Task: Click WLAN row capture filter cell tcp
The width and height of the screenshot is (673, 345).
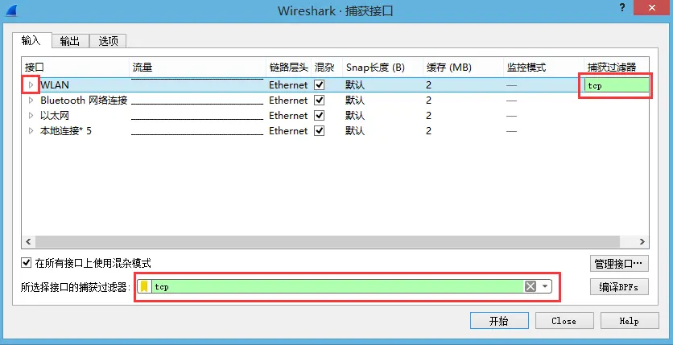Action: [617, 86]
